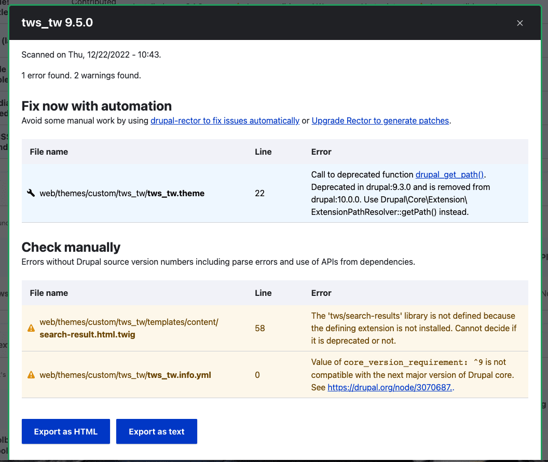Close the tws_tw 9.5.0 report dialog

519,23
